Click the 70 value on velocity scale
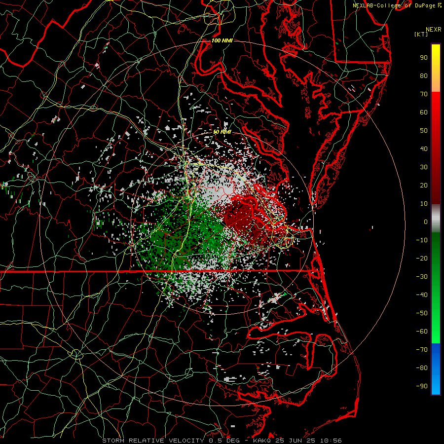The width and height of the screenshot is (444, 444). tap(424, 94)
